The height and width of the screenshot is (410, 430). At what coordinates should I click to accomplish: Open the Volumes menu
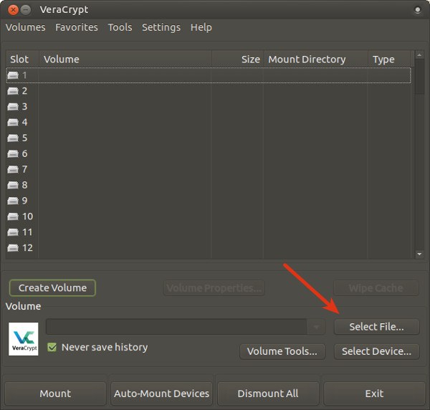tap(26, 27)
